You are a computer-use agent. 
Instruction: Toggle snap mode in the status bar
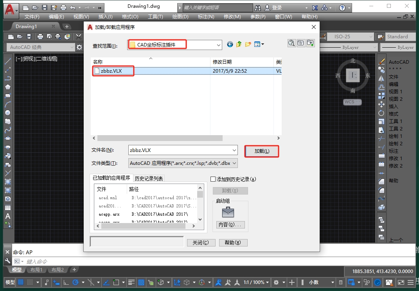click(x=30, y=282)
